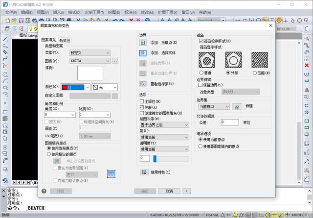
Task: Enable the Retain boundaries checkbox
Action: click(201, 85)
